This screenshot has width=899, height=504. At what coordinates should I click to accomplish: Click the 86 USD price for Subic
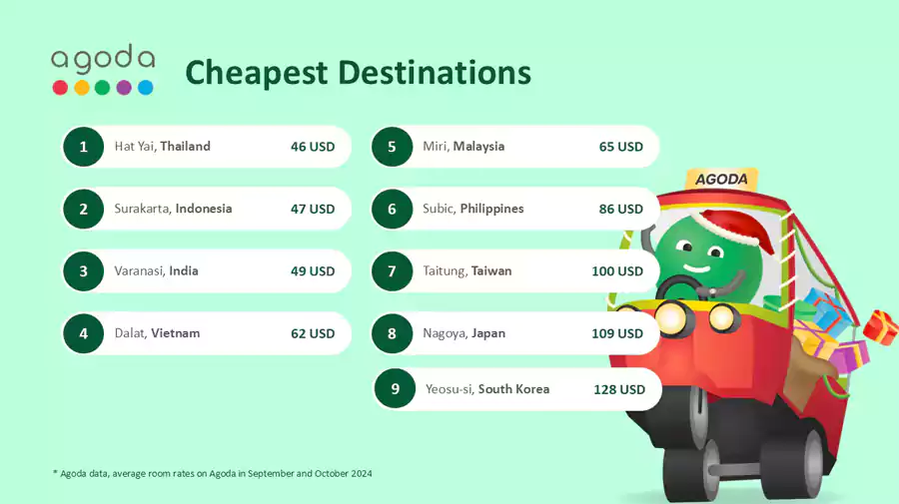tap(621, 209)
